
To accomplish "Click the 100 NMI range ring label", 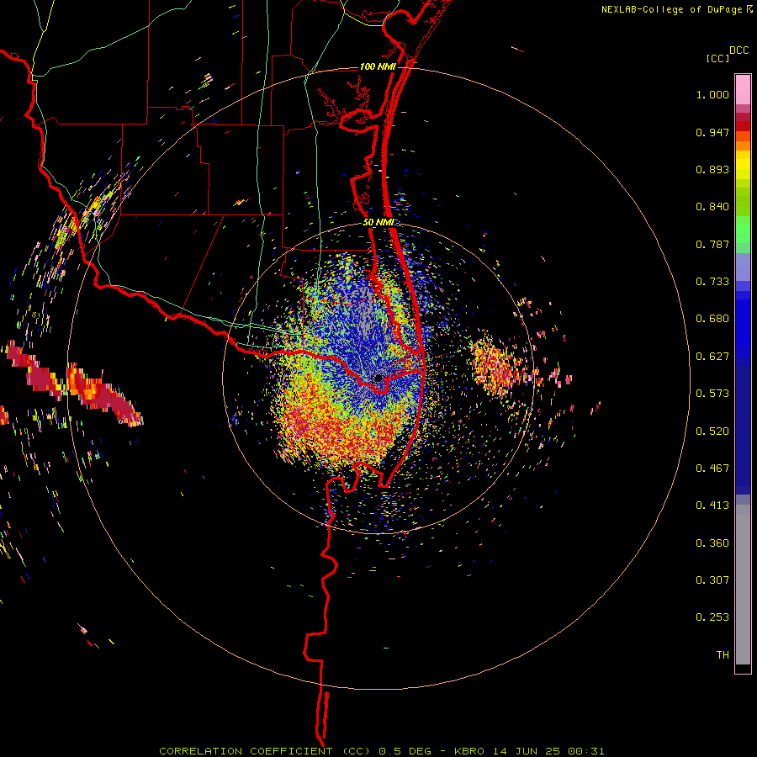I will [x=378, y=66].
